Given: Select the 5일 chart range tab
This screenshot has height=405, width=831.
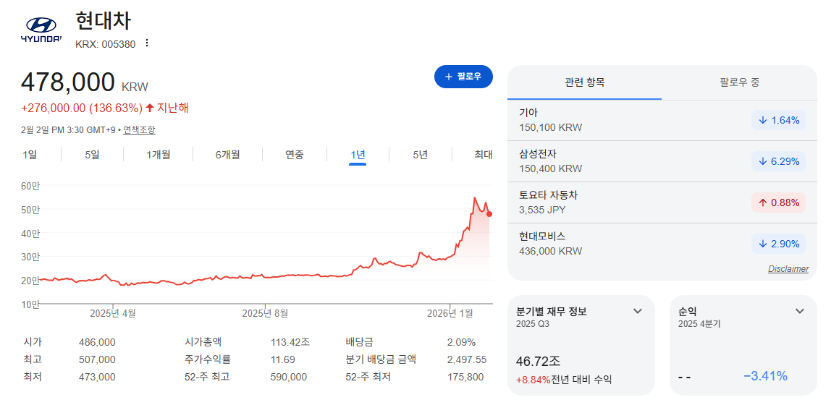Looking at the screenshot, I should 92,155.
